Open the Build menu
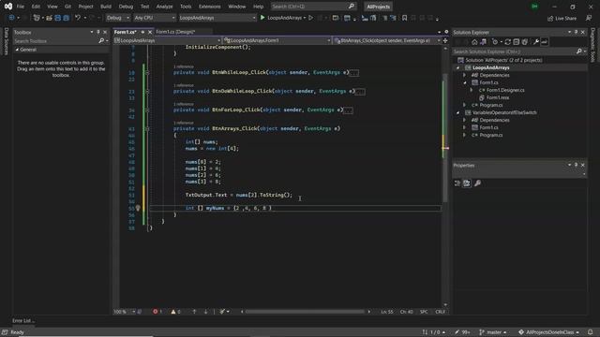Image resolution: width=600 pixels, height=337 pixels. coord(106,7)
